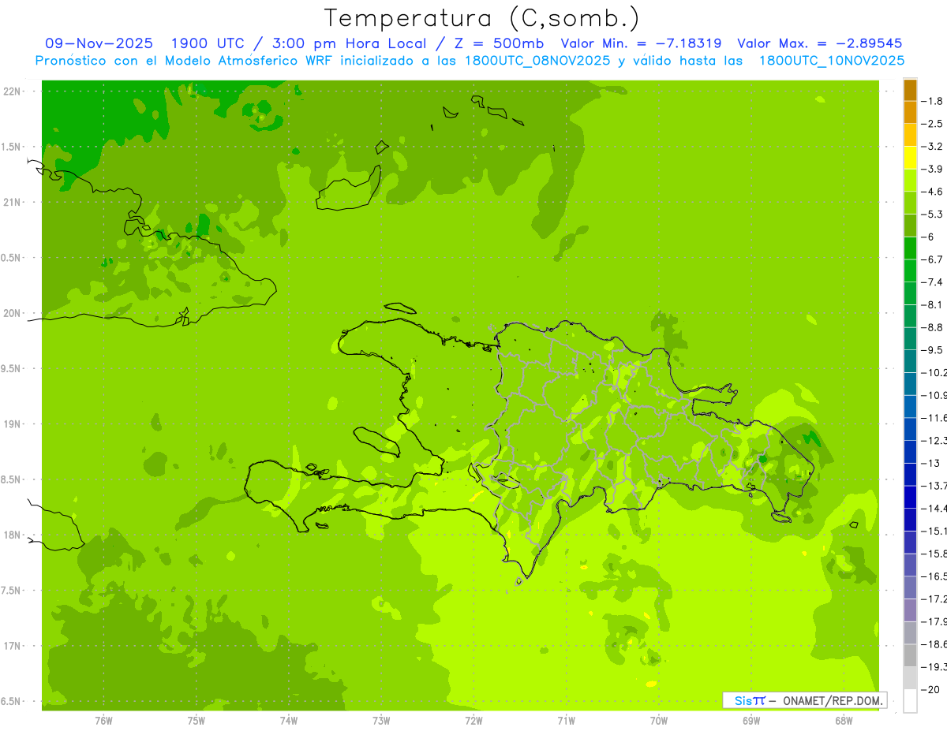Click the "18N" latitude axis label

(11, 535)
